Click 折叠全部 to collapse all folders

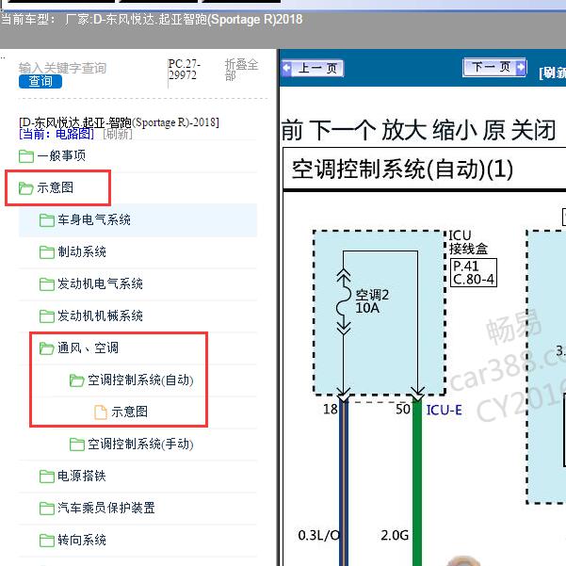(241, 70)
